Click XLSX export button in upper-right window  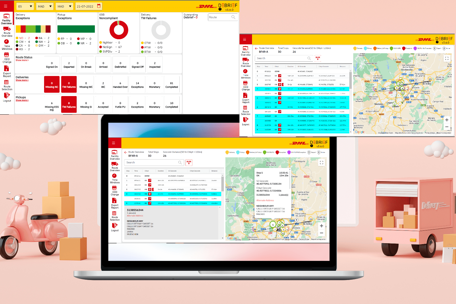pos(318,58)
